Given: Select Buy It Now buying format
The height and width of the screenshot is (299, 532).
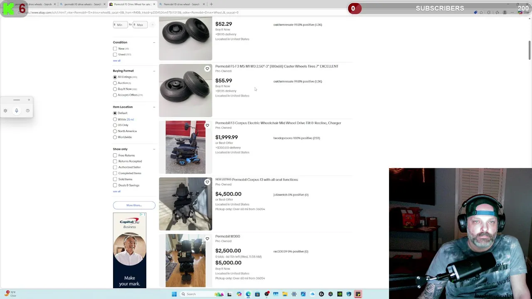Looking at the screenshot, I should 115,89.
